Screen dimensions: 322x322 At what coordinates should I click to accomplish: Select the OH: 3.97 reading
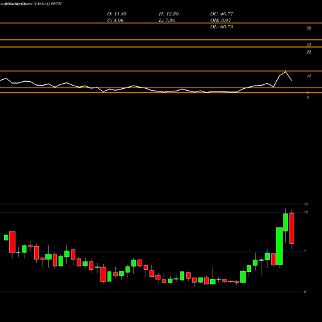tap(221, 21)
